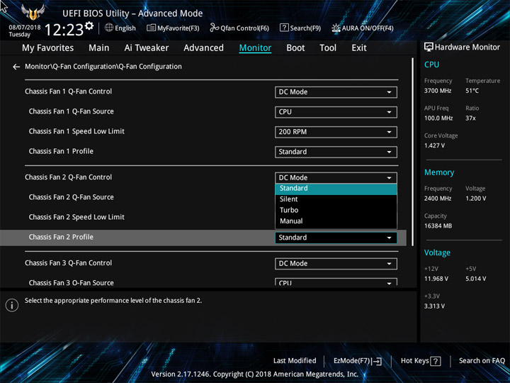Click Chassis Fan 2 Profile dropdown
This screenshot has height=383, width=510.
click(336, 238)
